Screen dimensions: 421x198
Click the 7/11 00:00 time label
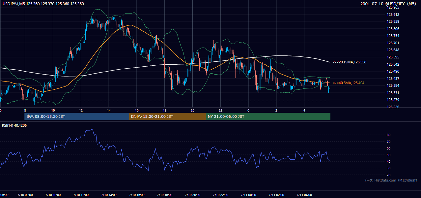[x=248, y=195]
